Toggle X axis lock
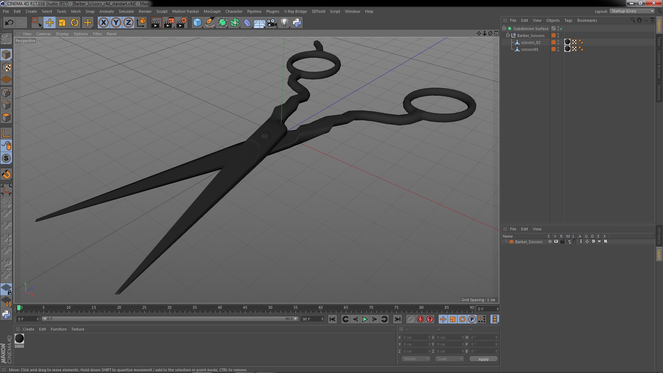663x373 pixels. (103, 23)
